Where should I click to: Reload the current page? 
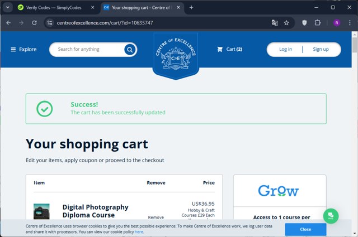pos(34,23)
